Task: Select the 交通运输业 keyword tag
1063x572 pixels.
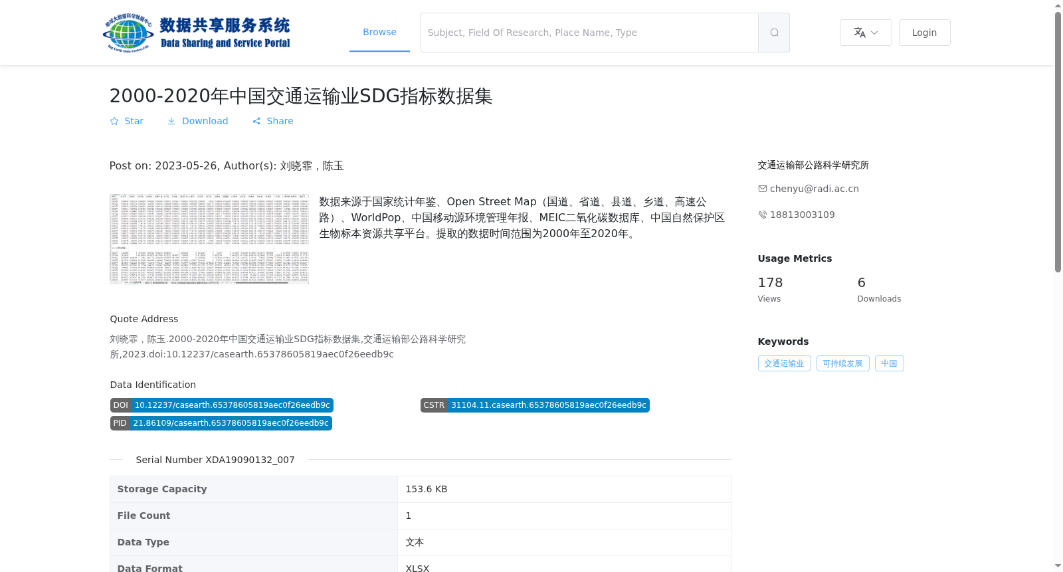Action: point(784,363)
